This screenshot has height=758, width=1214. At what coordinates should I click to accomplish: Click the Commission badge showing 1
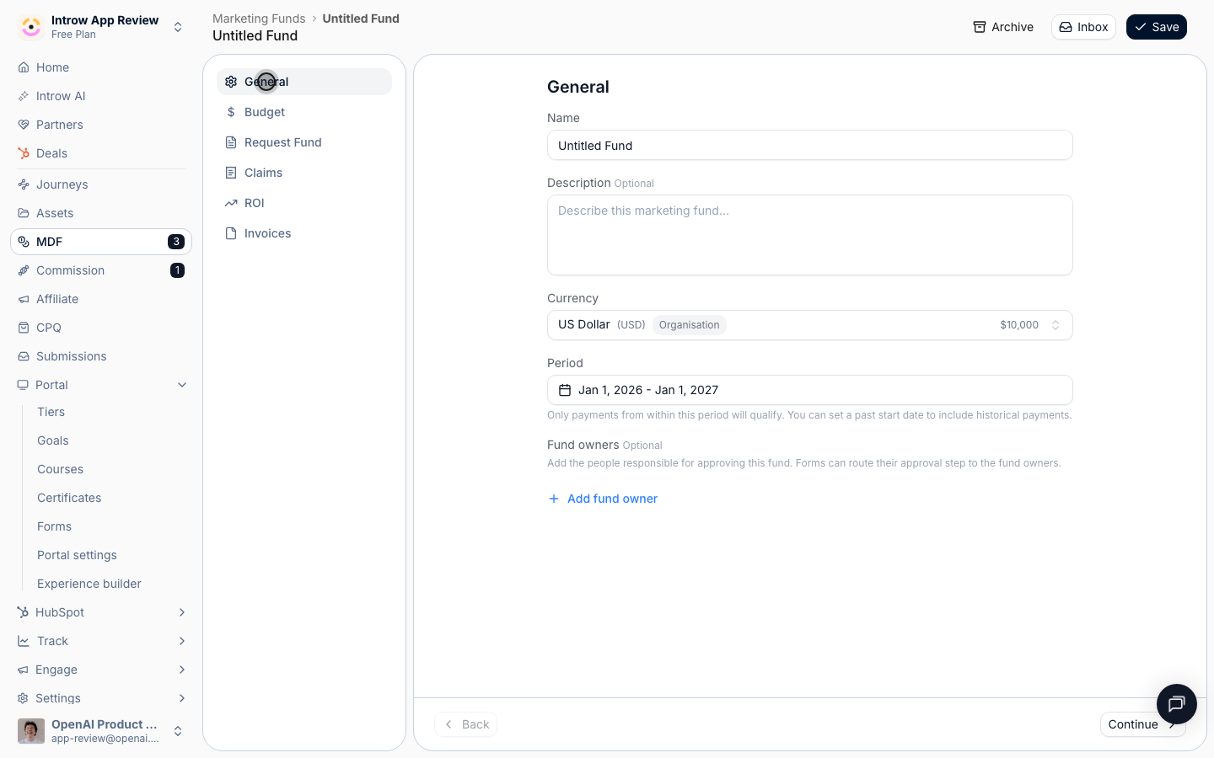tap(177, 270)
